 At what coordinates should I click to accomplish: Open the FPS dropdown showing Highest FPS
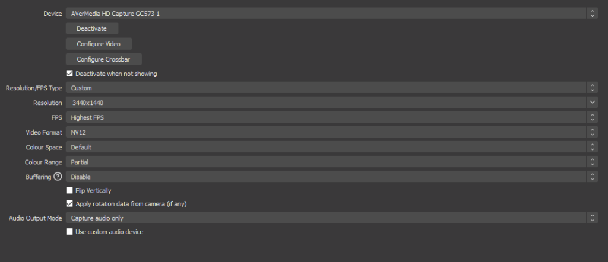click(x=327, y=117)
